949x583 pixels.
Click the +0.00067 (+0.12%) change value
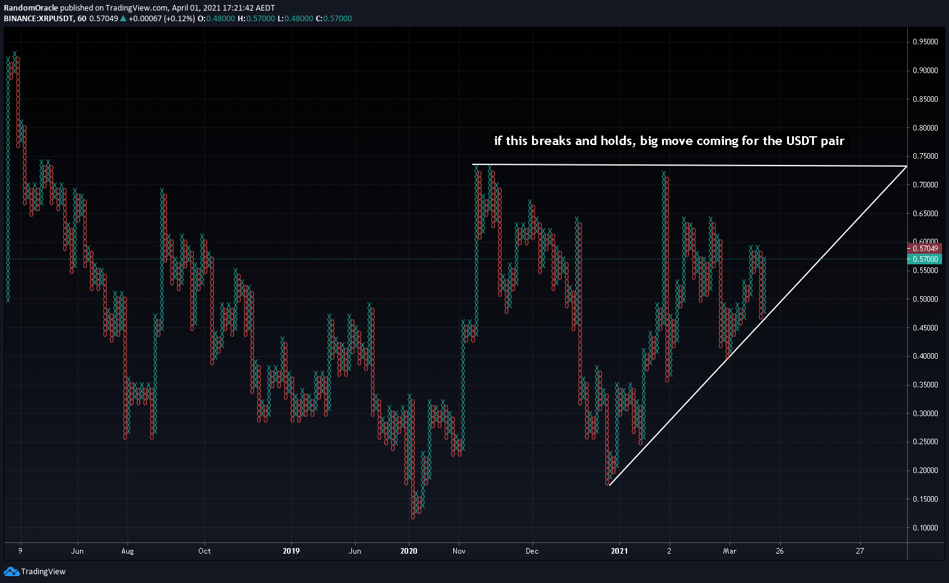pos(162,19)
